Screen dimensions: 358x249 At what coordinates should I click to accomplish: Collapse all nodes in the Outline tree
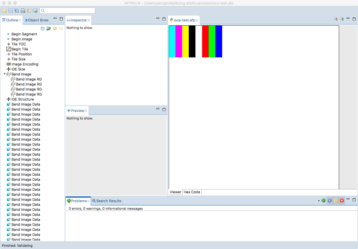(x=43, y=28)
